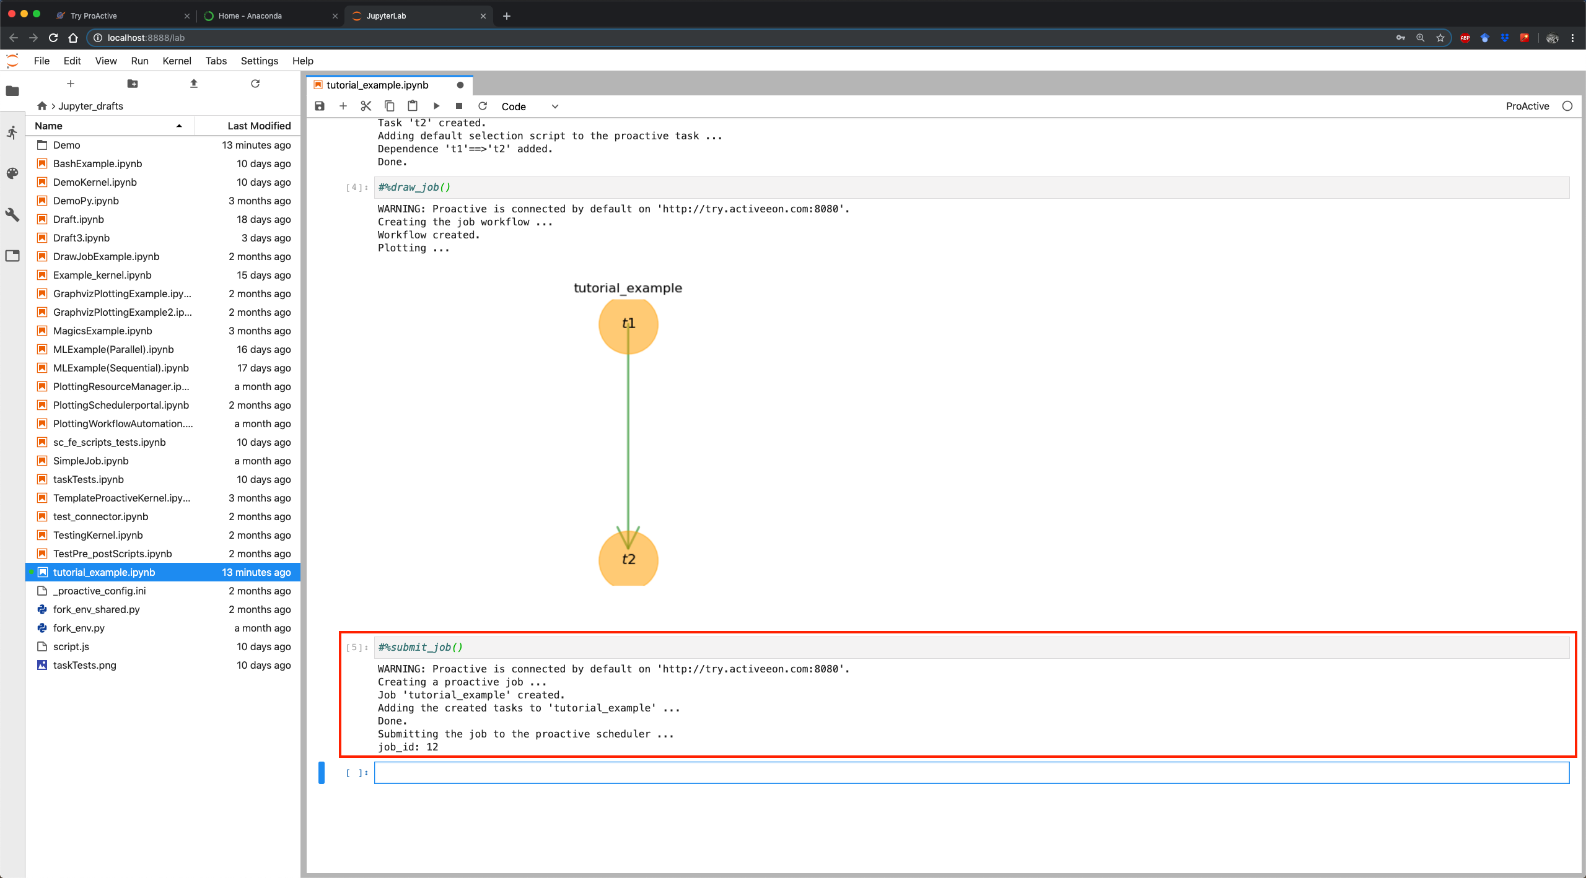Go to the home directory folder icon

pyautogui.click(x=42, y=106)
